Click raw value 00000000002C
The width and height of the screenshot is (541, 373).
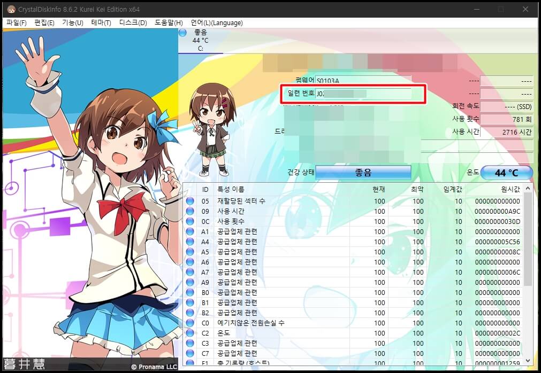tap(497, 333)
